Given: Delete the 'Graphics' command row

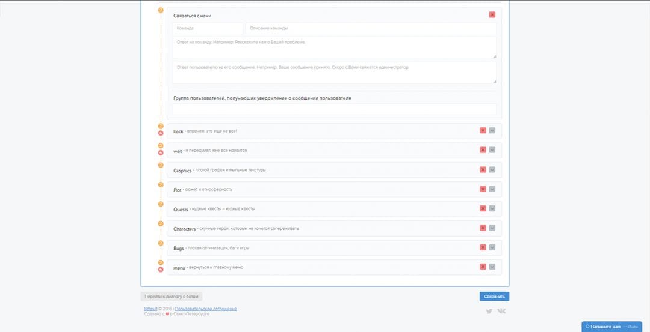Looking at the screenshot, I should (x=483, y=169).
